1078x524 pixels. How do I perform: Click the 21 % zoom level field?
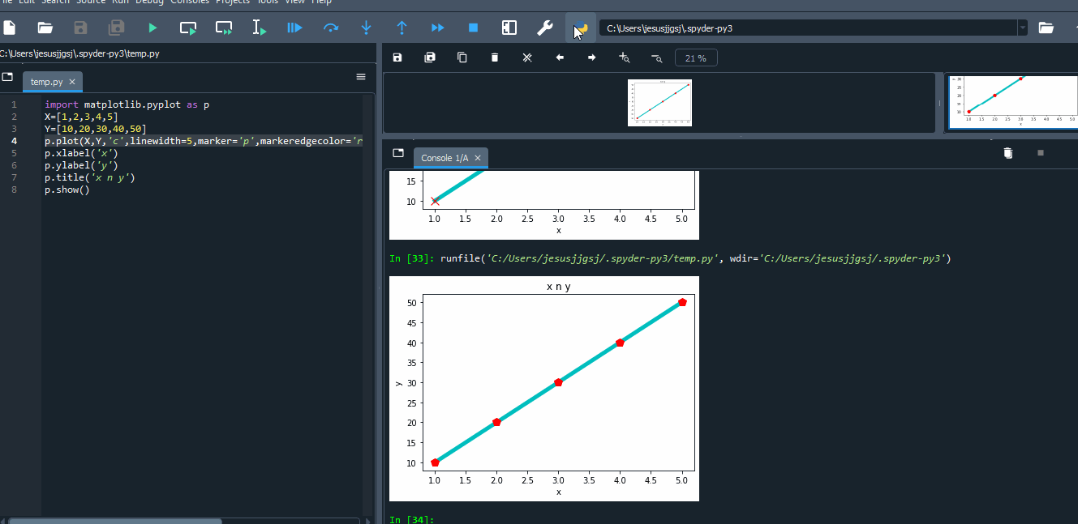pos(696,58)
